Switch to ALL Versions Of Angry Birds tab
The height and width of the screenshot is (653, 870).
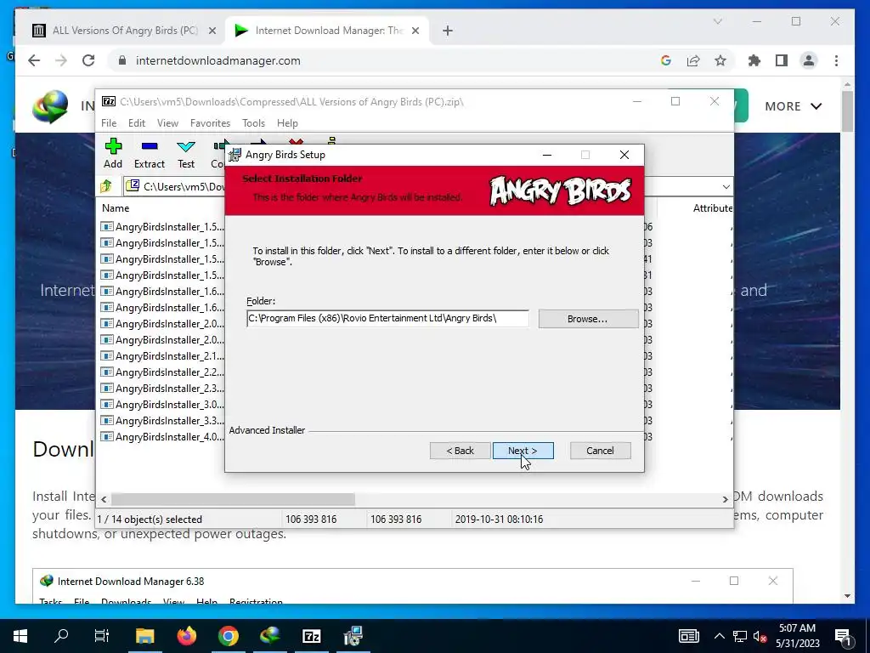[125, 31]
